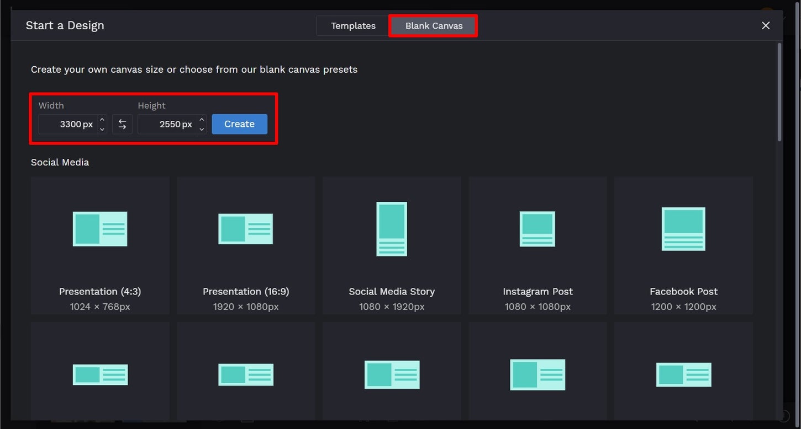The width and height of the screenshot is (801, 429).
Task: Click the width increment up arrow
Action: (102, 120)
